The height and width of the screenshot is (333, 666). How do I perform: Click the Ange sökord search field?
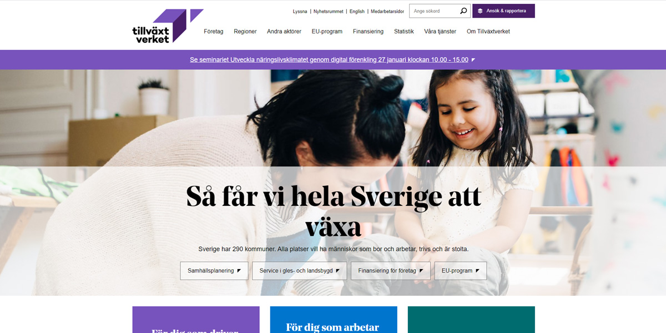434,11
